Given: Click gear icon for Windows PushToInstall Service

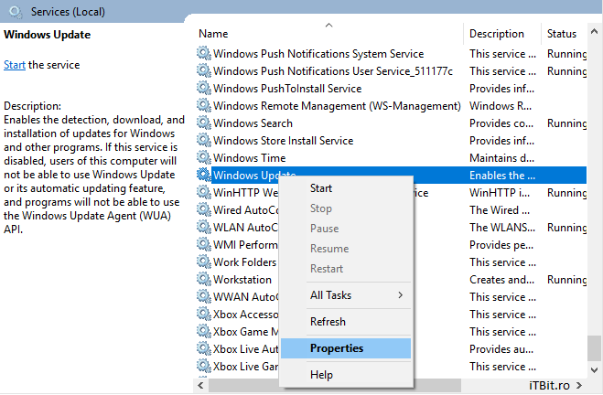Looking at the screenshot, I should pos(203,89).
